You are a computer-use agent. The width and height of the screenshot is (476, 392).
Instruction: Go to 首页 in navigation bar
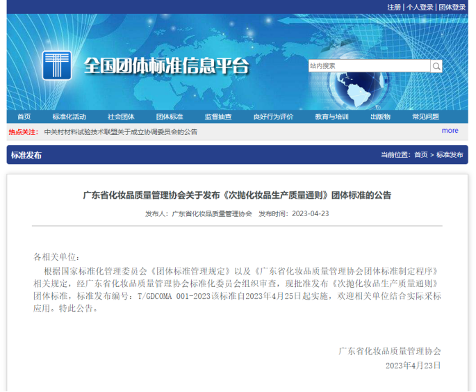point(24,117)
